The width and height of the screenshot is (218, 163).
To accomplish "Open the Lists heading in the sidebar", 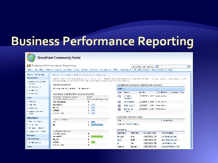I will pyautogui.click(x=29, y=98).
